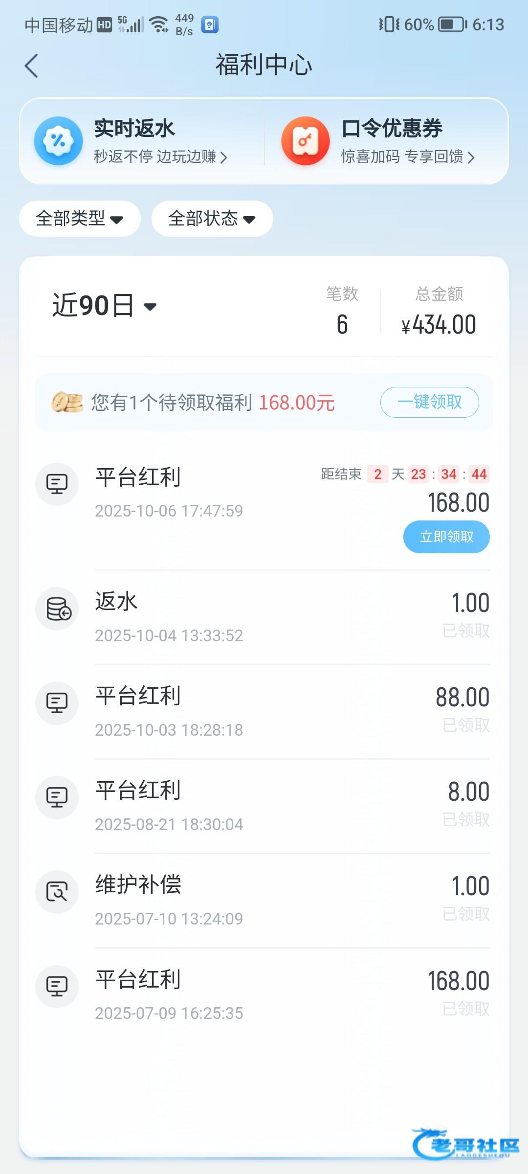Tap the back arrow icon
The height and width of the screenshot is (1174, 528).
coord(31,66)
